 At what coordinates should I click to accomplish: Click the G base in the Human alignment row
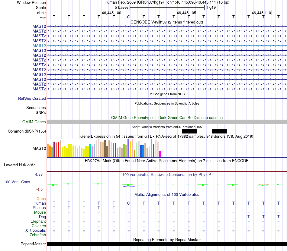pos(129,203)
